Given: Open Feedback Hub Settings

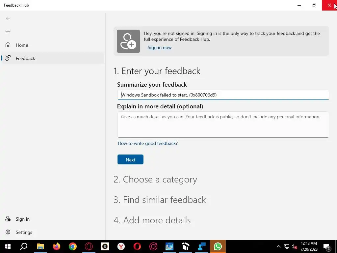Looking at the screenshot, I should (53, 232).
